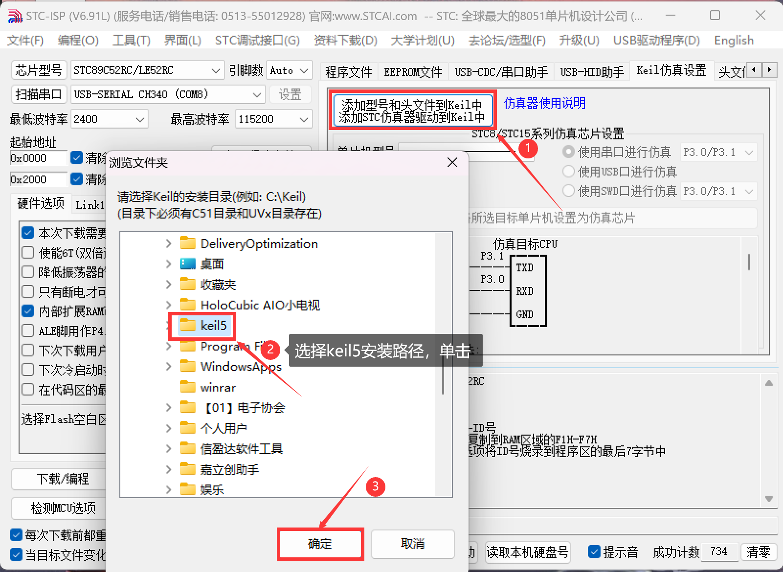The image size is (783, 572).
Task: Click the log panel scroll-up arrow
Action: (769, 383)
